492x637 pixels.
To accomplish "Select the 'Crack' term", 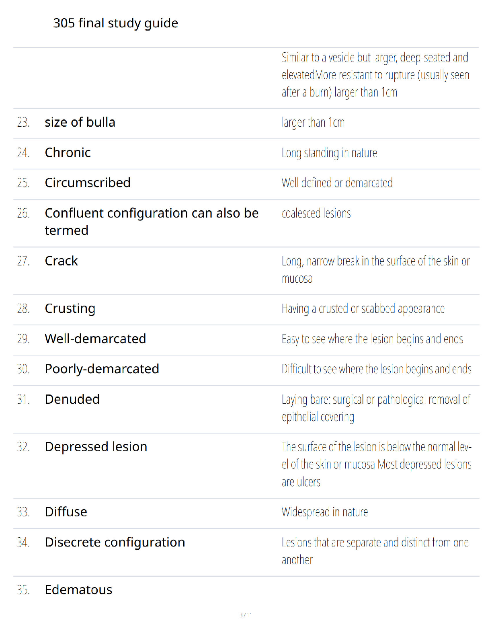I will (61, 261).
